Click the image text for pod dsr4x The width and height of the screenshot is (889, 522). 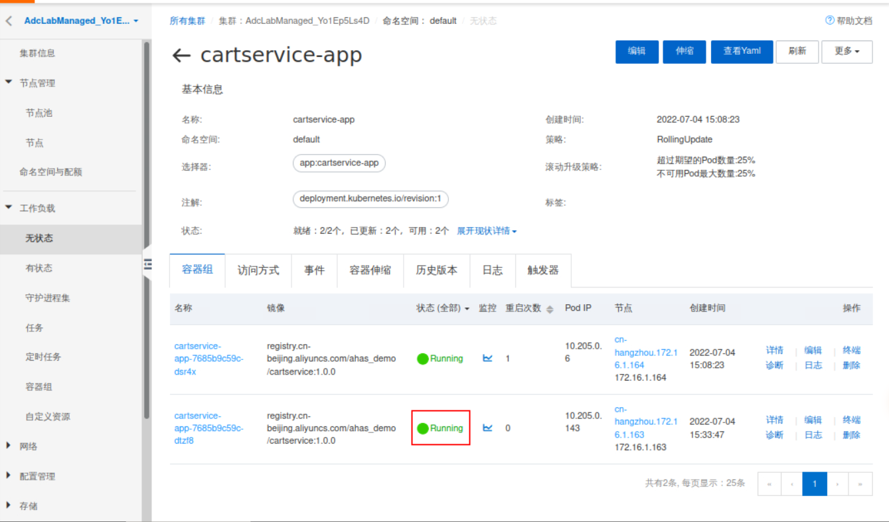point(331,359)
